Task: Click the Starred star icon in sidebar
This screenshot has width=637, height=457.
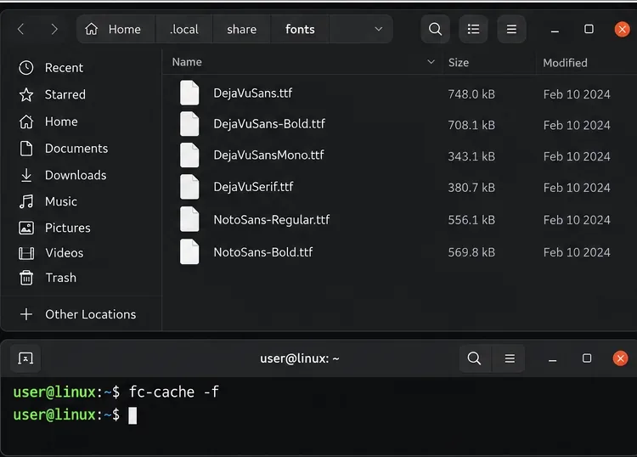Action: pos(26,94)
